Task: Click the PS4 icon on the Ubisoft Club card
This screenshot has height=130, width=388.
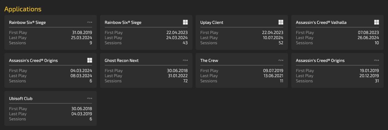Action: [89, 98]
